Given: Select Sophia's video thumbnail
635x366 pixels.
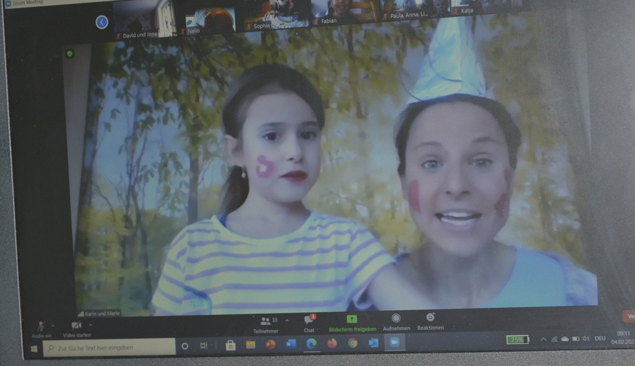Looking at the screenshot, I should click(275, 16).
